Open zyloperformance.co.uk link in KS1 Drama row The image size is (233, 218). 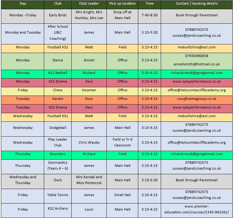(197, 82)
